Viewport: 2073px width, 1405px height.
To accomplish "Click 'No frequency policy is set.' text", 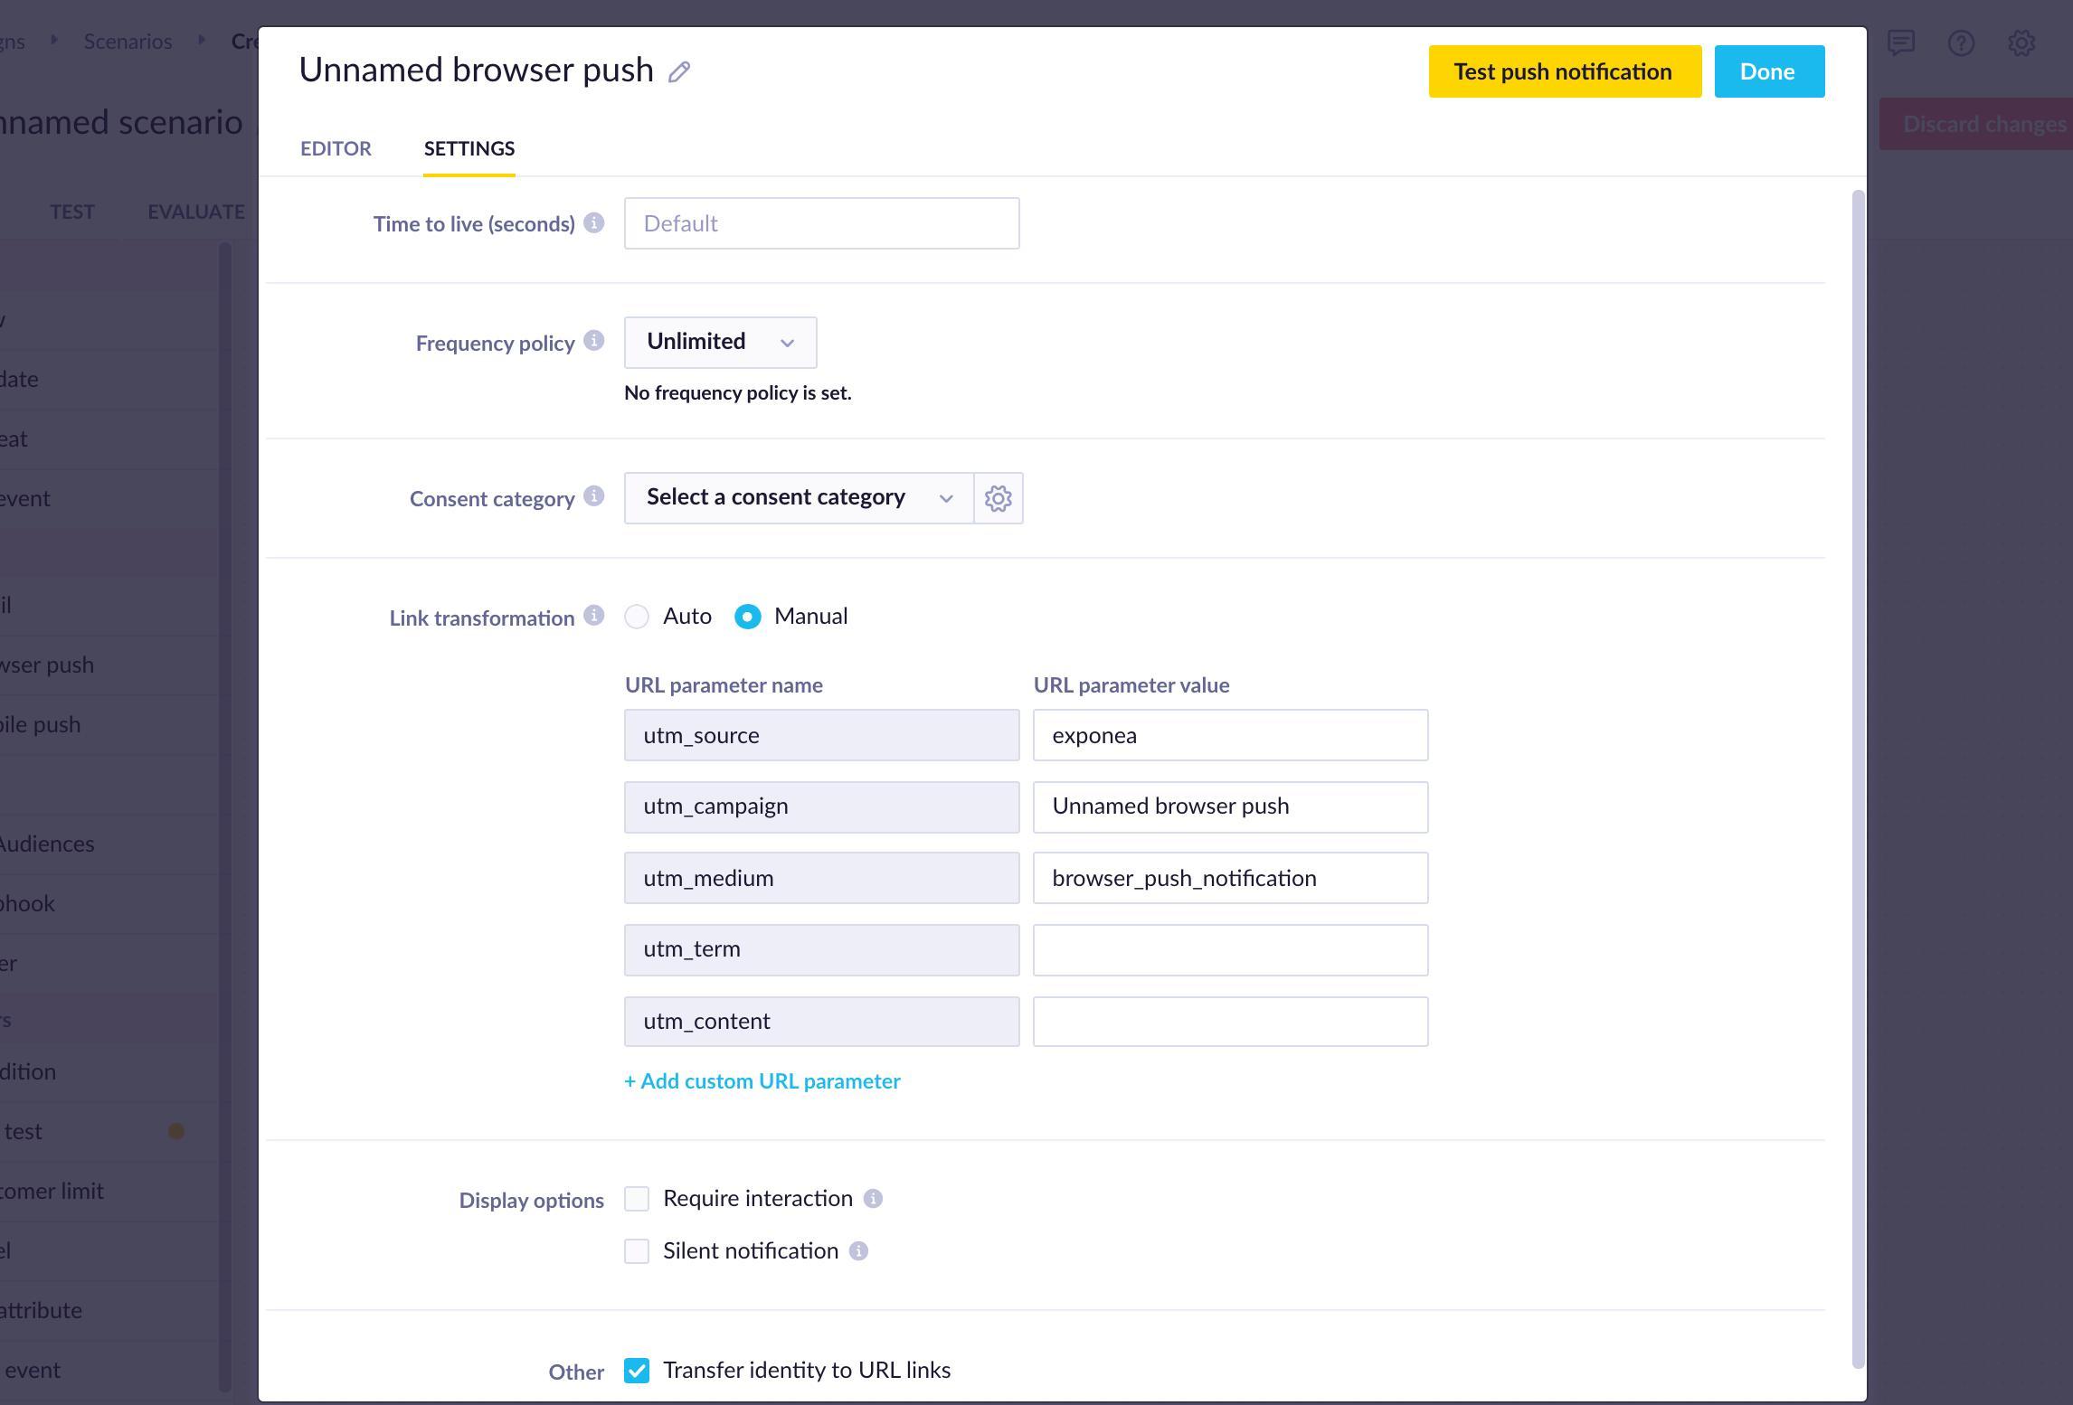I will click(x=738, y=393).
